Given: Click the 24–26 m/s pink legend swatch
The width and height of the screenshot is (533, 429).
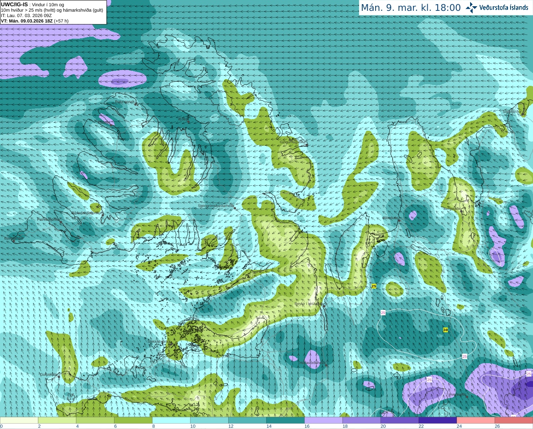Looking at the screenshot, I should point(476,420).
